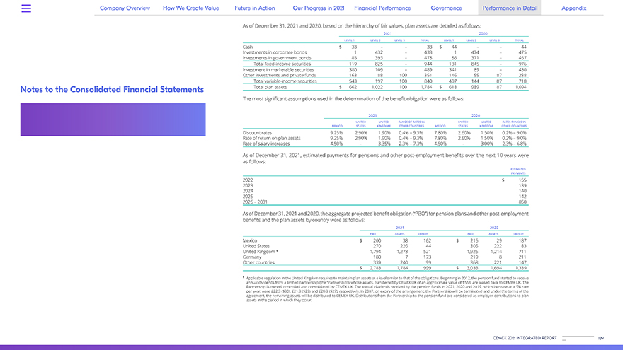
Task: Click the Performance in Detail tab
Action: point(509,8)
